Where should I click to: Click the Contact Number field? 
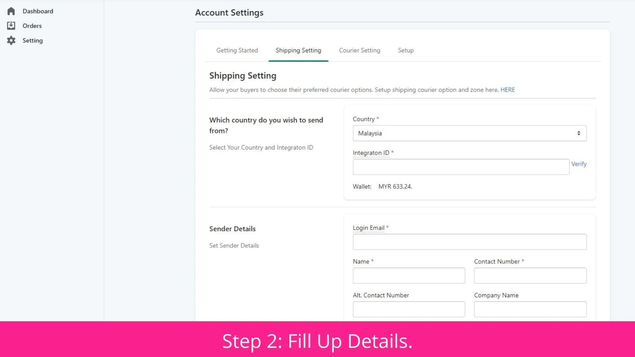530,275
